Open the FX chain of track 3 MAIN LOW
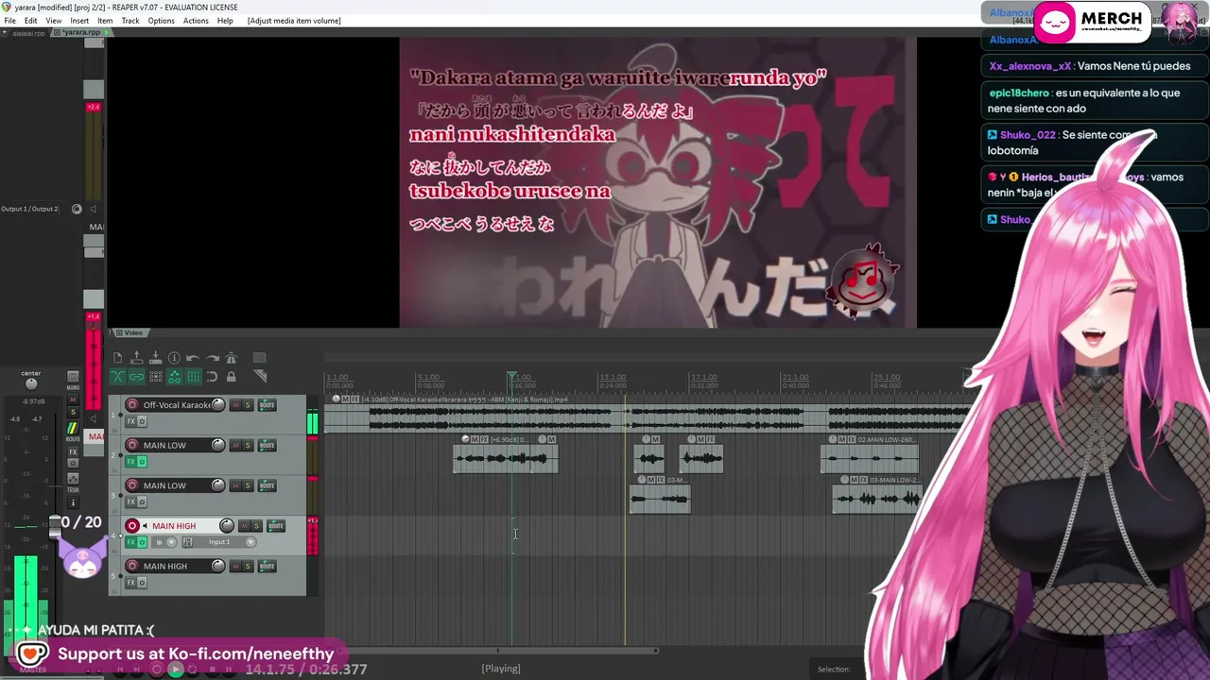 (x=131, y=501)
